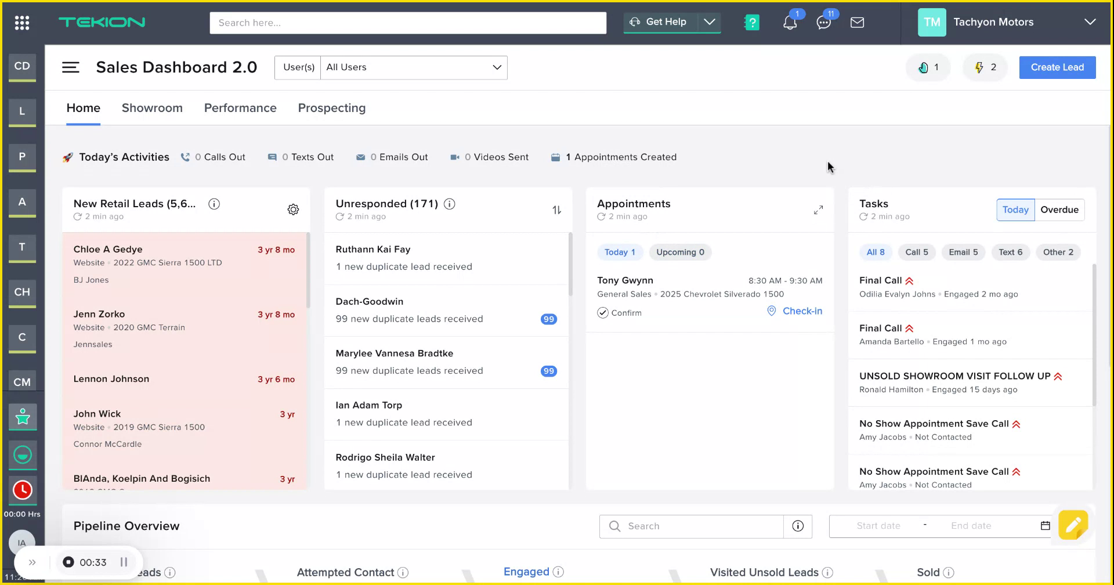The width and height of the screenshot is (1114, 585).
Task: Click the sort icon in Unresponded panel
Action: tap(556, 210)
